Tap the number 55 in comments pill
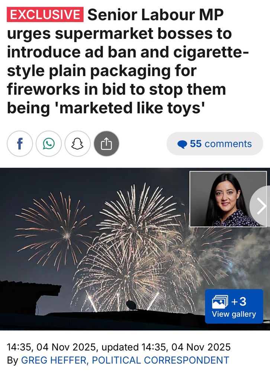Screen dimensions: 270x373 196,144
